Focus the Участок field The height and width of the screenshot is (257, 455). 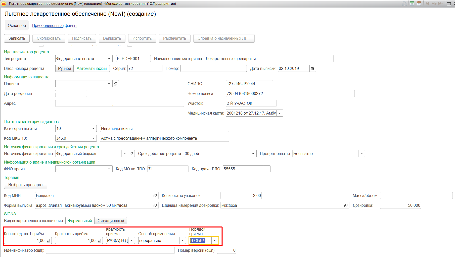tap(251, 103)
